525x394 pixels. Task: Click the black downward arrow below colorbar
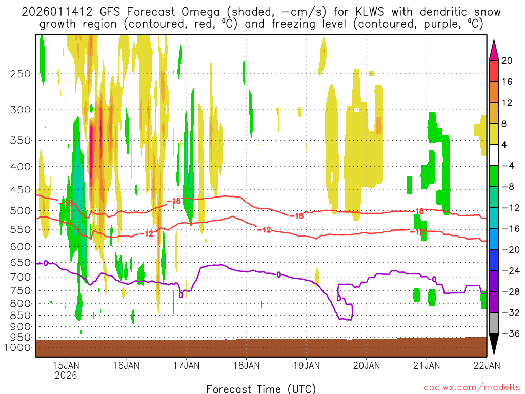[494, 344]
